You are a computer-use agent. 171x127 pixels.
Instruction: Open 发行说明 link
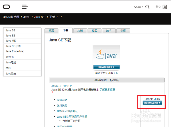[62, 106]
